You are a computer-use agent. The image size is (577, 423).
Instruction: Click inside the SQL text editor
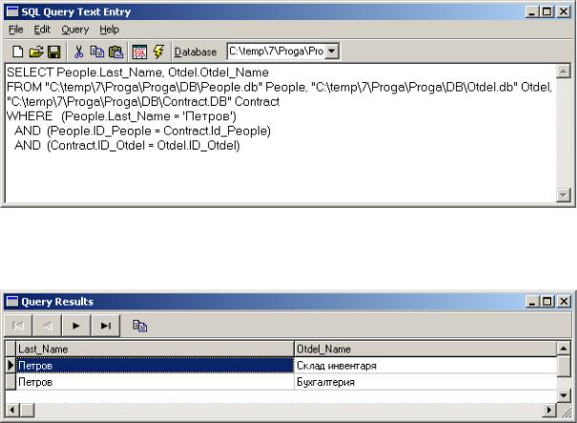pos(280,133)
